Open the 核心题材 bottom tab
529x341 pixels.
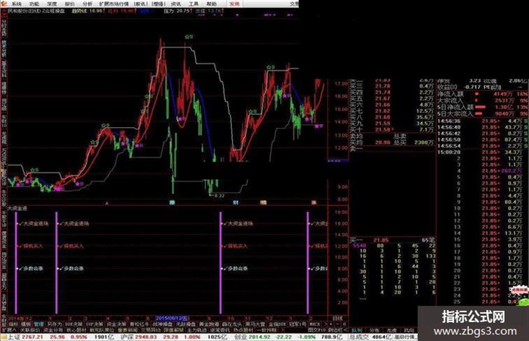76,330
